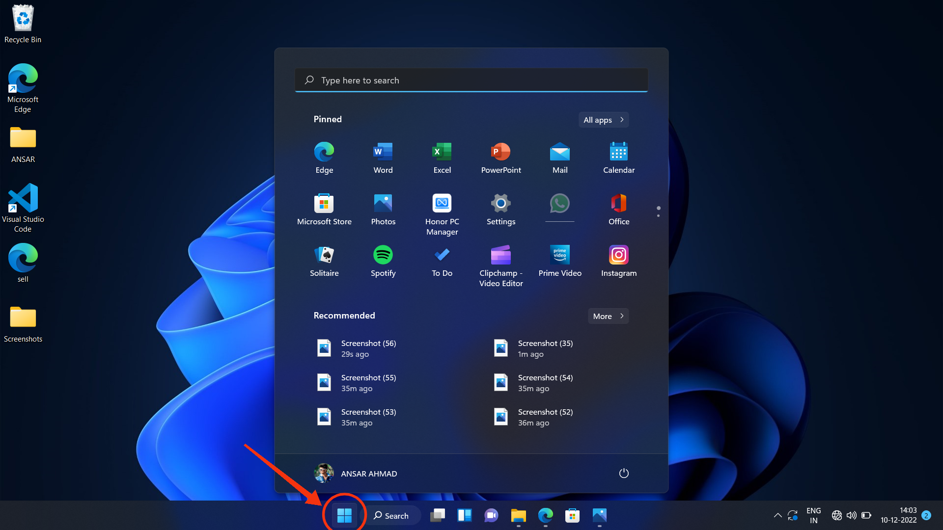Viewport: 943px width, 530px height.
Task: Select the Microsoft Edge desktop shortcut
Action: click(x=23, y=88)
